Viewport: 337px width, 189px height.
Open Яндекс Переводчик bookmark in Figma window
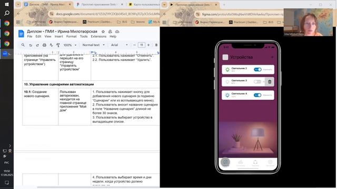(x=210, y=22)
